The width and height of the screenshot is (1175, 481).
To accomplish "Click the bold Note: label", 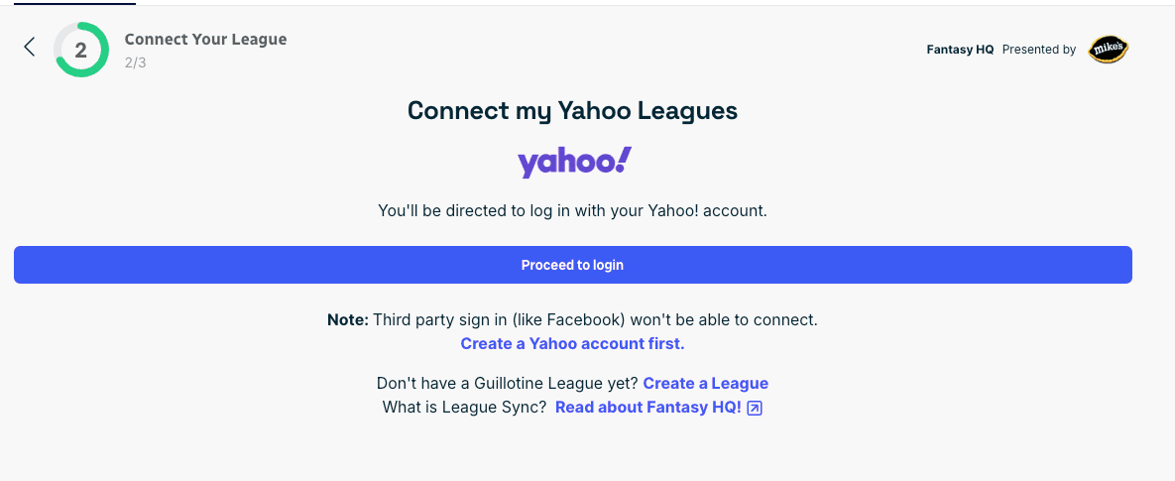I will (347, 320).
